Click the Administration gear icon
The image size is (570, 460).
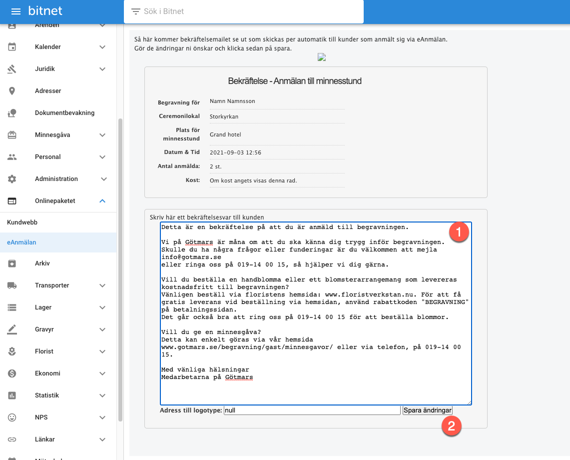12,179
